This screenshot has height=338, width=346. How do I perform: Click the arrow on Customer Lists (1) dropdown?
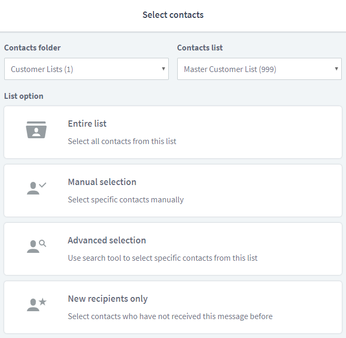coord(164,69)
